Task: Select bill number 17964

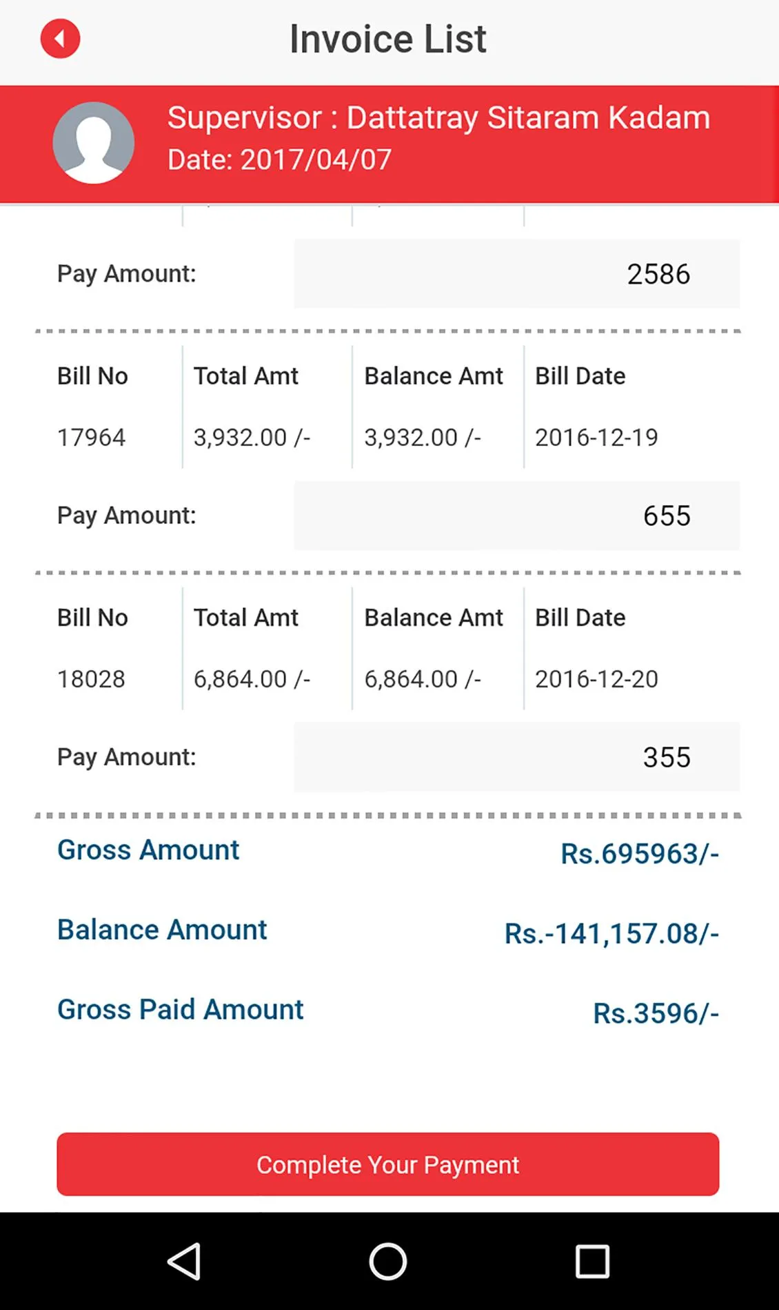Action: 91,438
